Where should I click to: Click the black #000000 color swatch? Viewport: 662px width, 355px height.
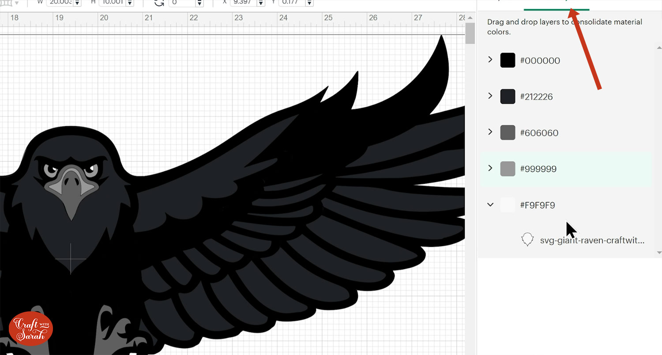click(x=508, y=60)
